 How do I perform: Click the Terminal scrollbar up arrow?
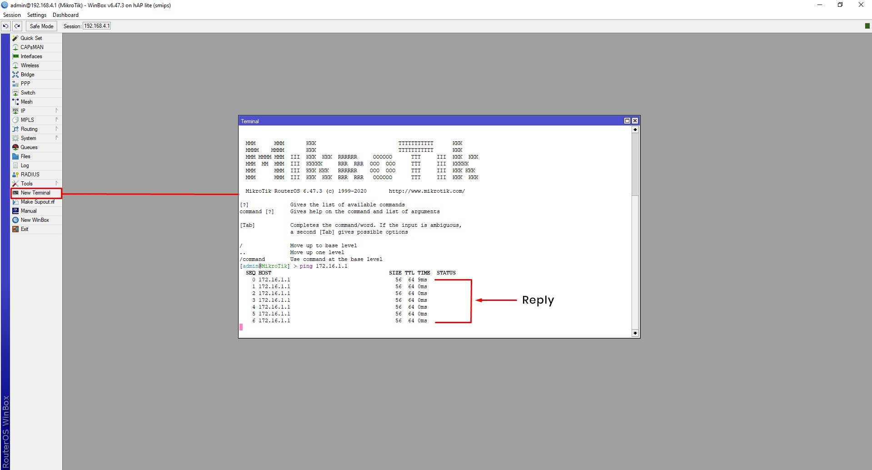[635, 130]
